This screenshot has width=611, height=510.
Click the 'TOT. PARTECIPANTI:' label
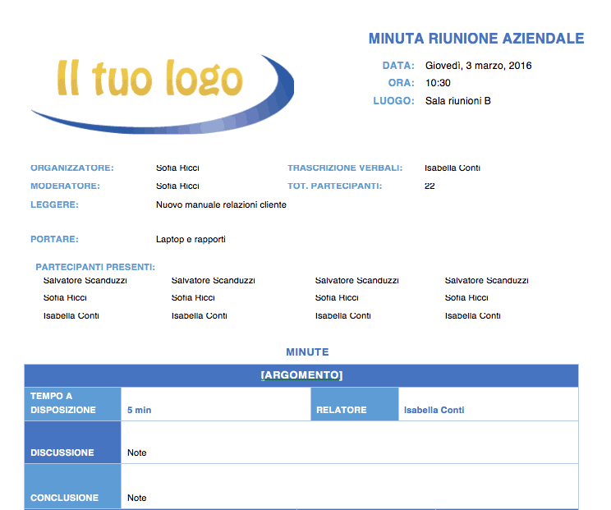click(x=335, y=186)
